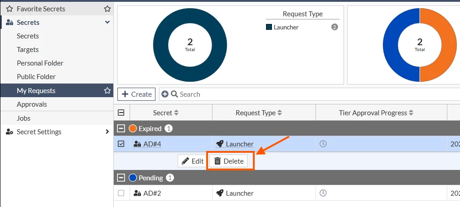
Task: Collapse the Pending group
Action: 121,178
